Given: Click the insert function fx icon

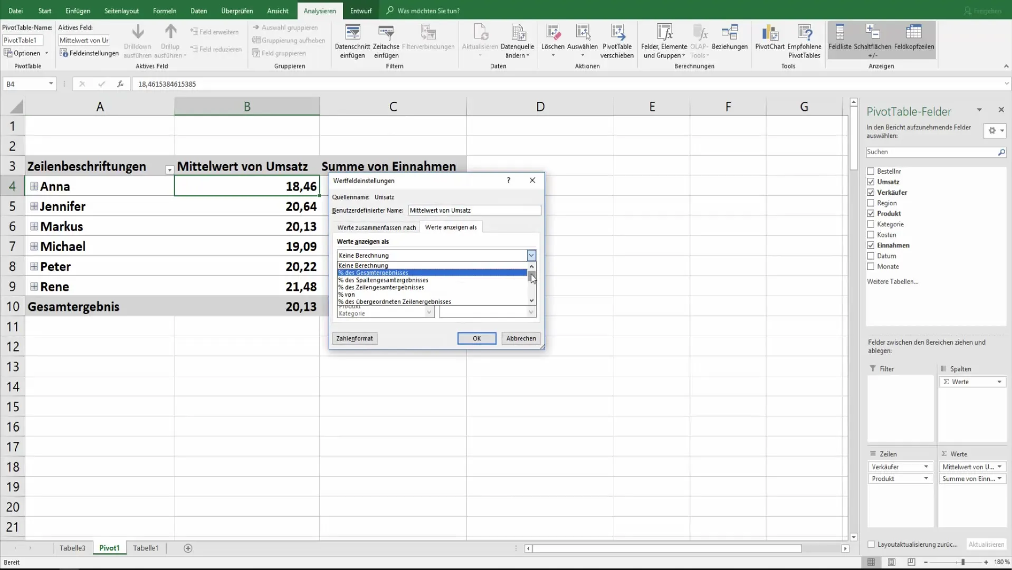Looking at the screenshot, I should (120, 84).
